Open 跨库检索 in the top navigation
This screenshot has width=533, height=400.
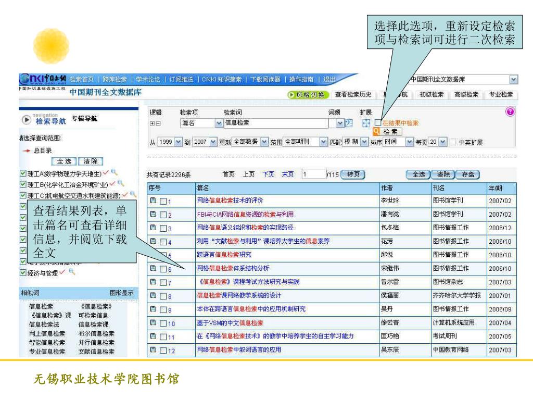pyautogui.click(x=115, y=80)
